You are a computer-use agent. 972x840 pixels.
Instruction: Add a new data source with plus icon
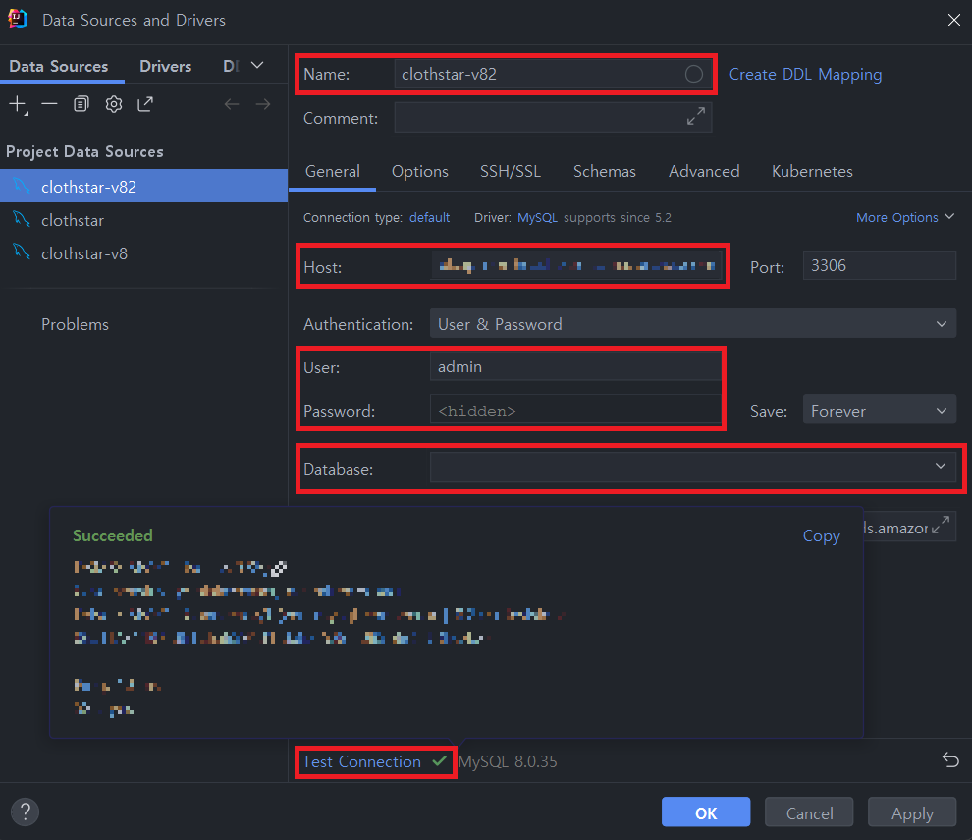18,104
